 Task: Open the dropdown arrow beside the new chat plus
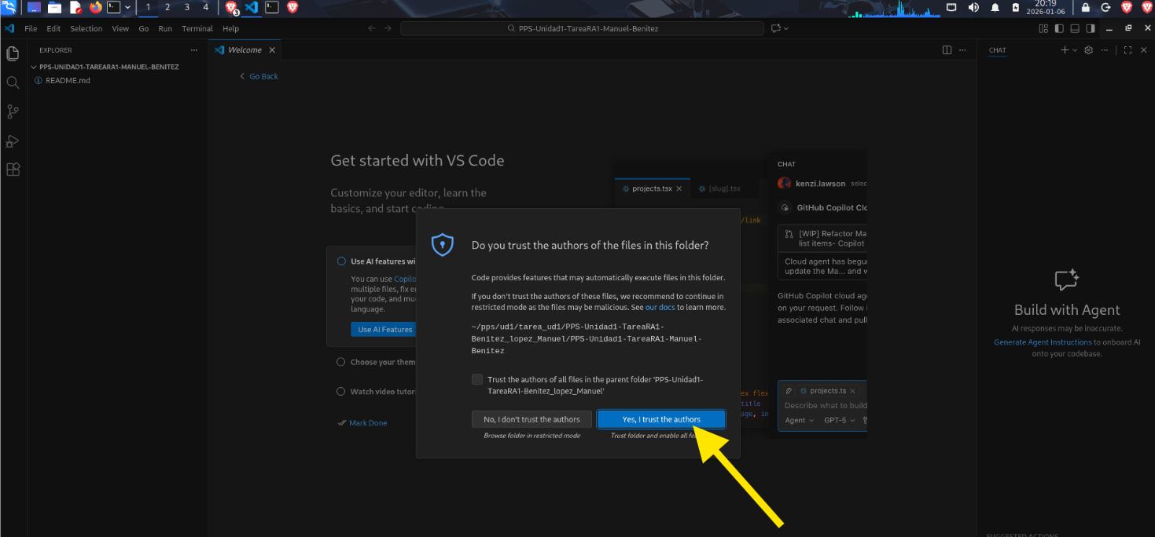(1074, 49)
